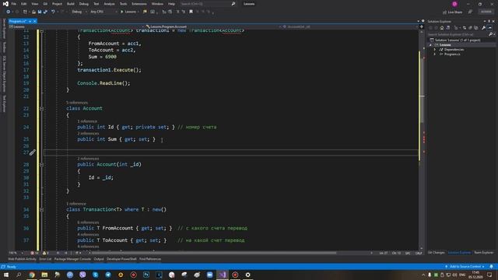
Task: Click Properties wrench in Solution Explorer
Action: point(483,28)
